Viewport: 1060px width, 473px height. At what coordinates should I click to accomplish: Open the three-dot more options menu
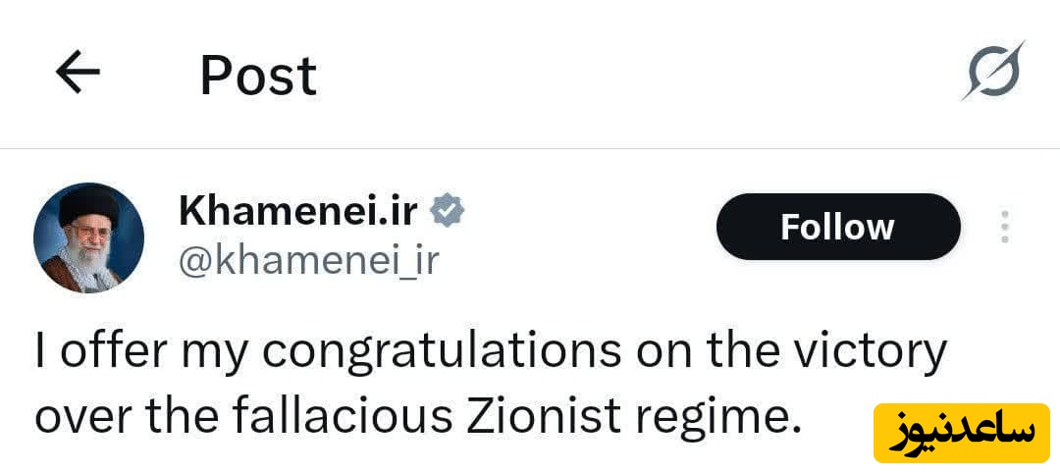[x=1004, y=227]
